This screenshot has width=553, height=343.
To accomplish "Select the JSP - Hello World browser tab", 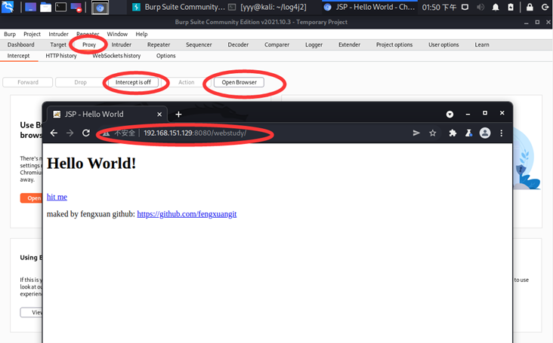I will 107,114.
